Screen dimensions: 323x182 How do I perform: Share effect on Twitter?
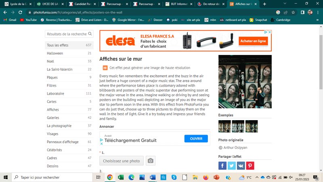tap(231, 165)
